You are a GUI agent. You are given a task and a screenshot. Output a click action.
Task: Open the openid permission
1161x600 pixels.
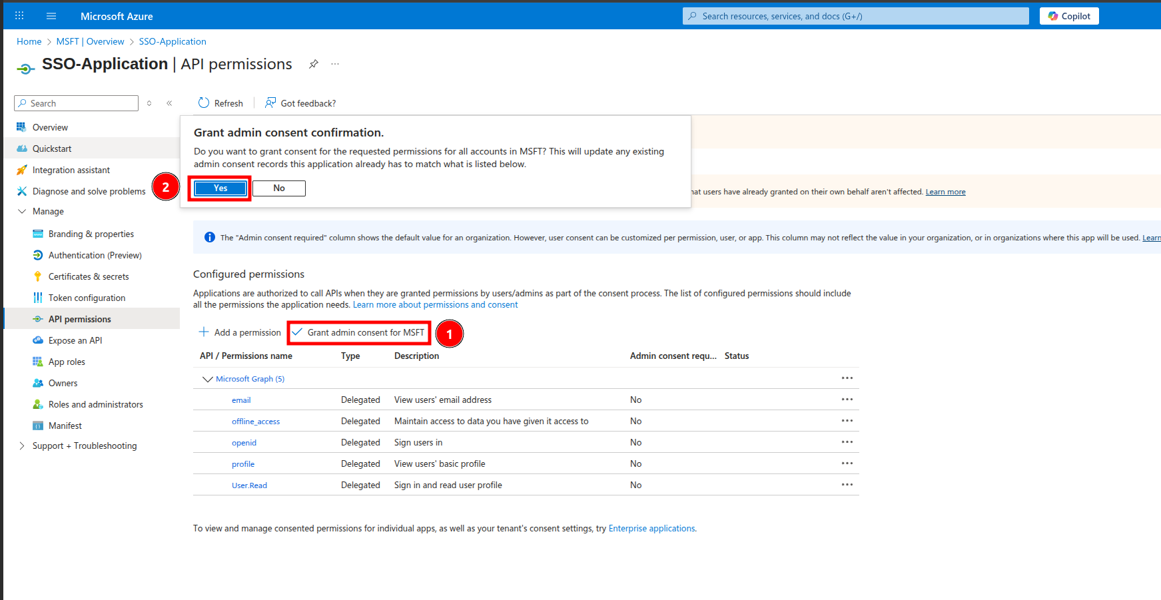tap(244, 443)
